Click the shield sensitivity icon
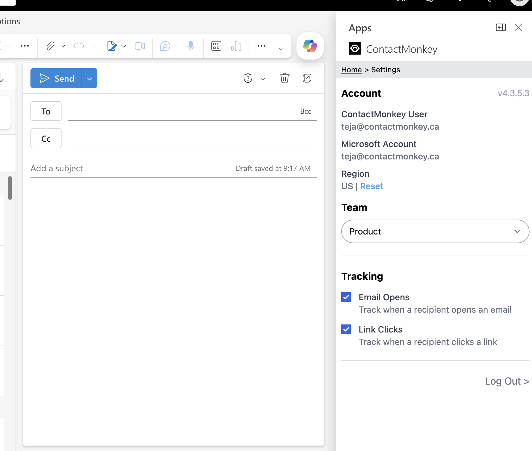Image resolution: width=532 pixels, height=451 pixels. click(248, 78)
